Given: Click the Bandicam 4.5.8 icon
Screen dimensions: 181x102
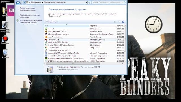Looking at the screenshot, I should click(x=46, y=40).
